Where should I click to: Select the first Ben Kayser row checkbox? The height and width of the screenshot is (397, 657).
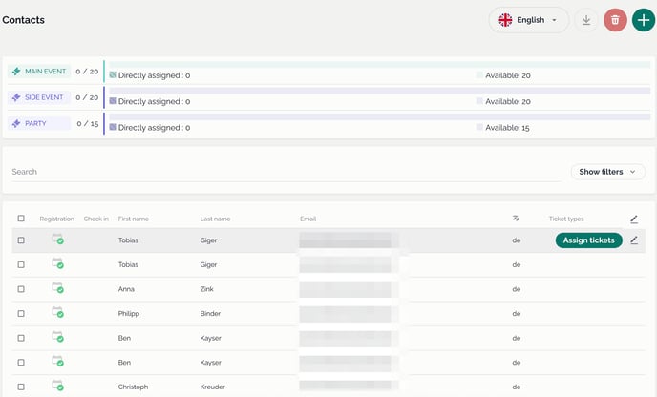coord(21,338)
